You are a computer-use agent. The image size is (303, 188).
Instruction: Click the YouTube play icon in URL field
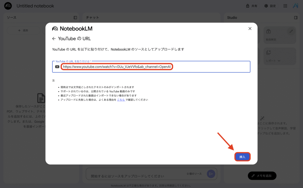57,67
